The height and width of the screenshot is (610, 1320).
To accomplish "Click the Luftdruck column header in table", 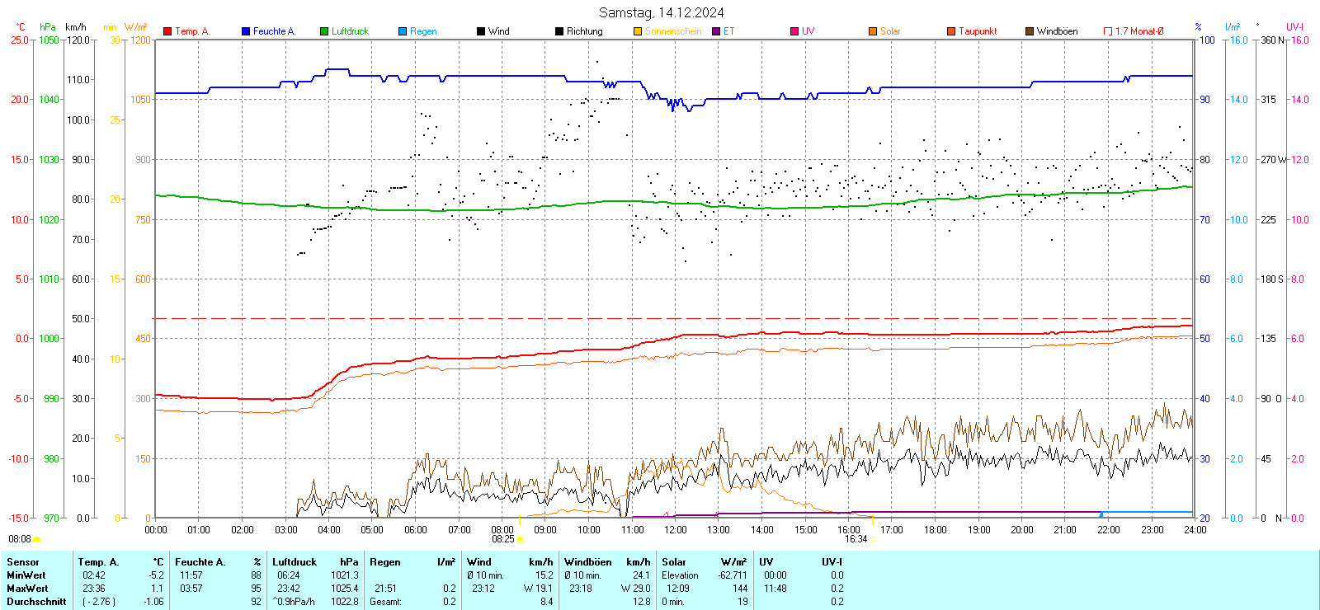I will 295,562.
